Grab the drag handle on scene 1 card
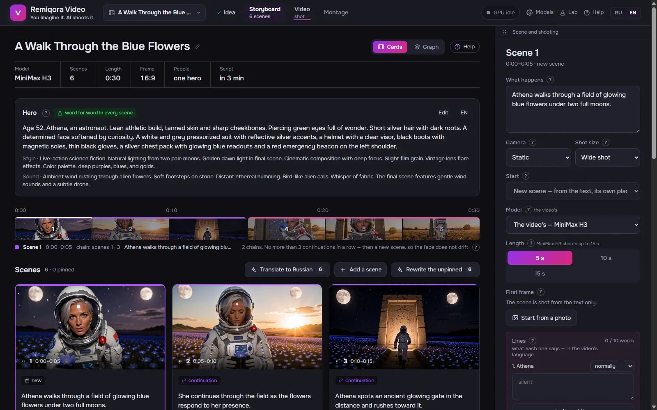Screen dimensions: 657x410 [23, 361]
